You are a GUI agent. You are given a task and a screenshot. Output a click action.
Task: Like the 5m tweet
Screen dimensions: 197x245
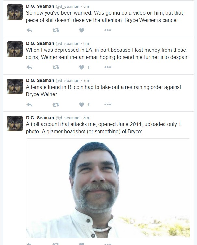[82, 30]
